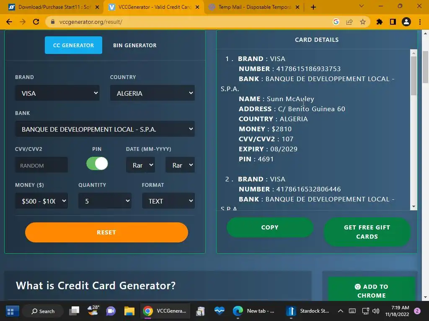The image size is (429, 321).
Task: Open the FORMAT dropdown showing TEXT
Action: coord(168,201)
